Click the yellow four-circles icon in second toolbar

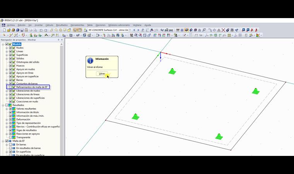click(x=229, y=35)
